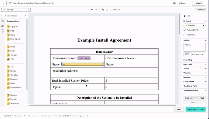Click the SAVE AND CLOSE button
The width and height of the screenshot is (209, 119).
[x=196, y=109]
